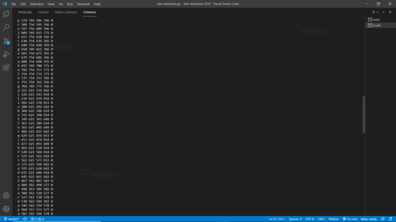Open the Manage gear icon
Screen dimensions: 396x222
click(6, 209)
